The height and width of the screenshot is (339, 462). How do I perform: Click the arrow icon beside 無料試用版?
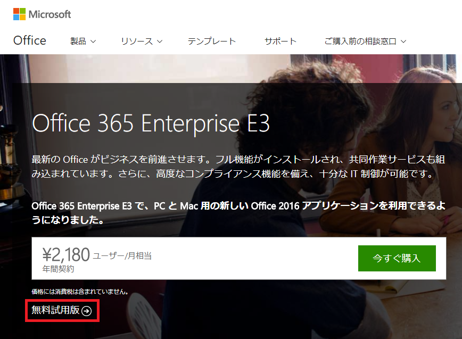tap(87, 311)
